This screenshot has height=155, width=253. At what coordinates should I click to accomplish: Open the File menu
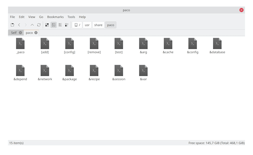click(12, 17)
